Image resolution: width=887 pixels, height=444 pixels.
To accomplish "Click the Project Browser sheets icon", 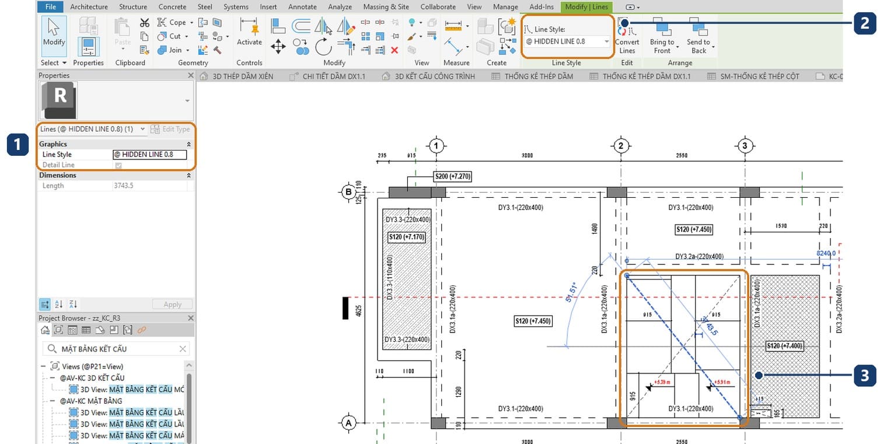I will tap(100, 330).
